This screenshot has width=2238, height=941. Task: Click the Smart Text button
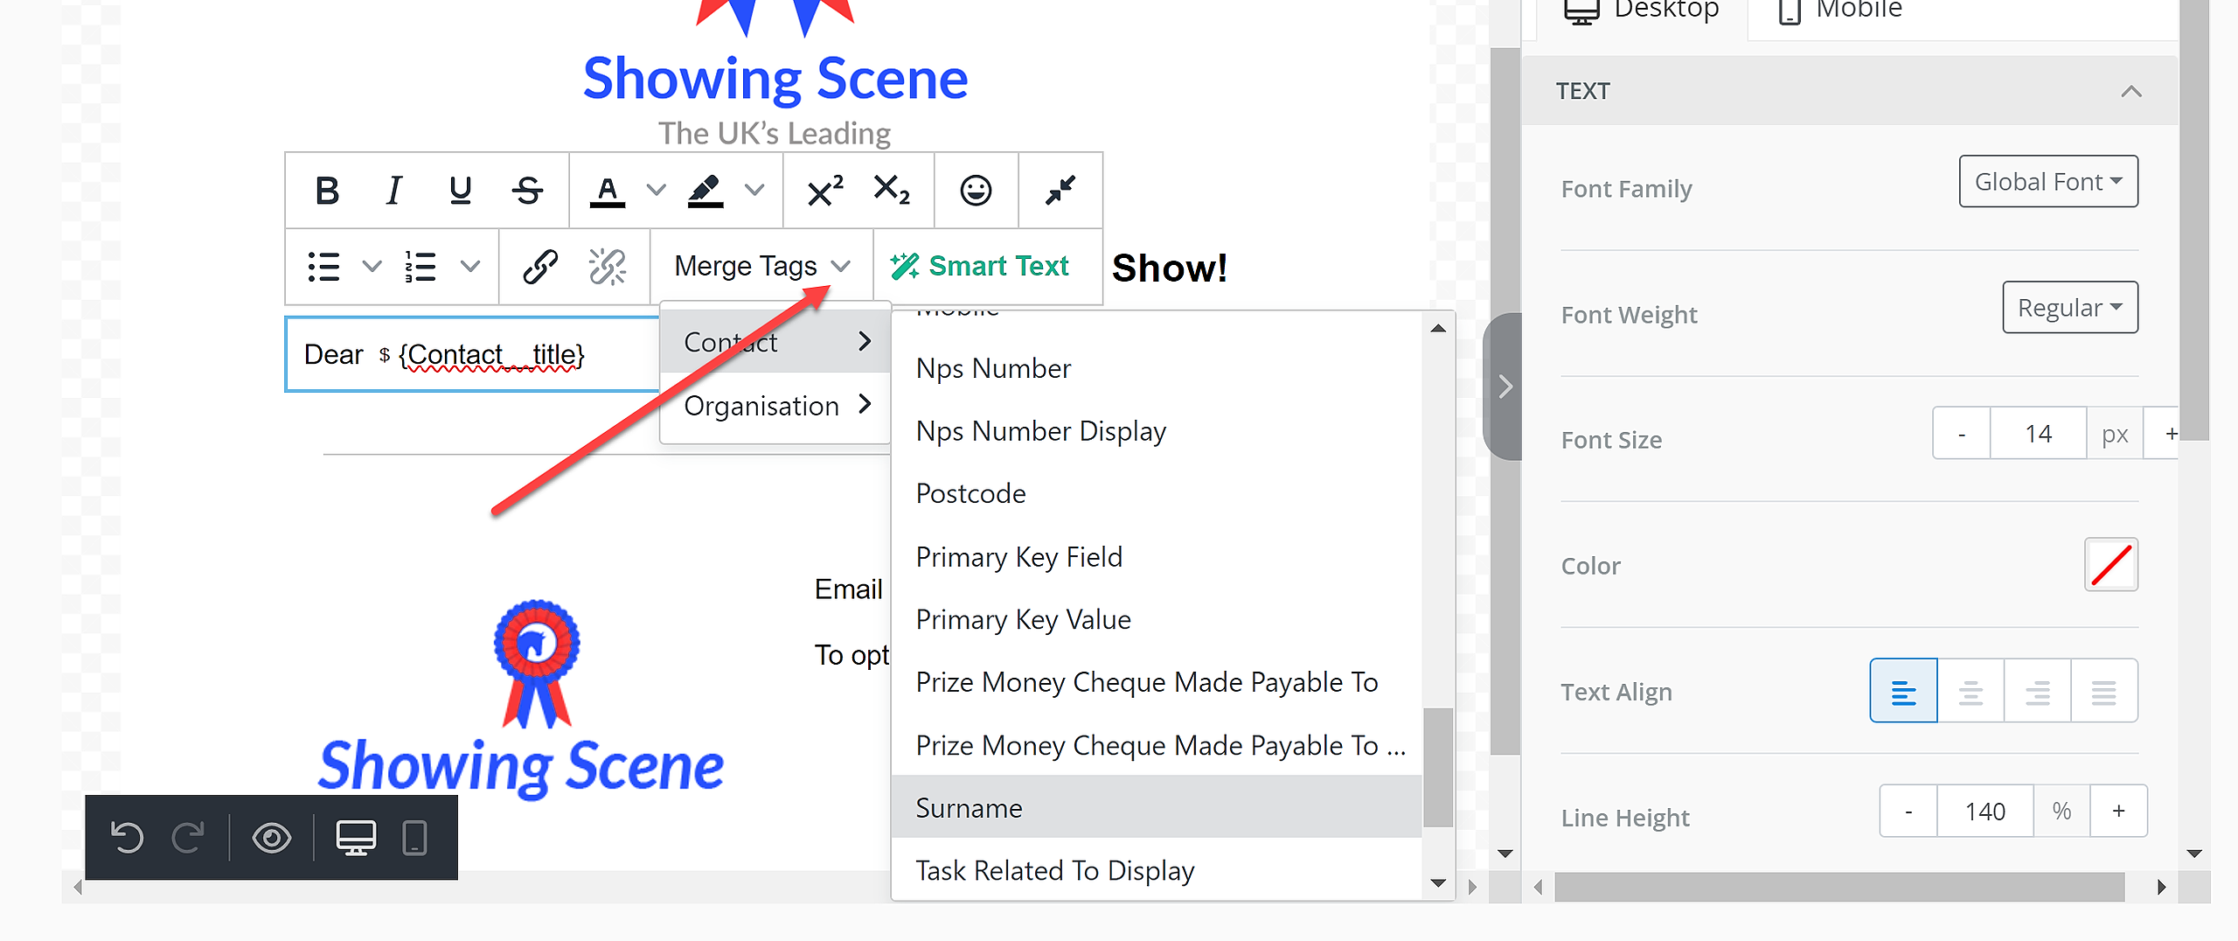coord(980,266)
